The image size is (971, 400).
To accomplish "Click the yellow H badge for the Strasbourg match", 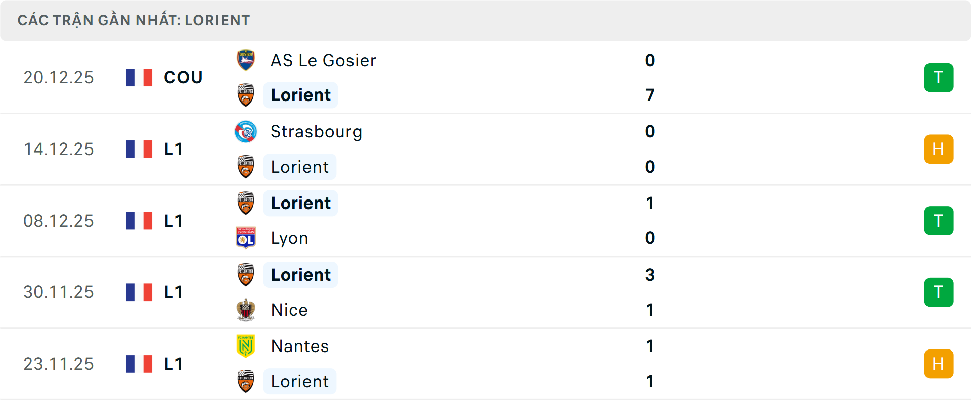I will point(939,149).
